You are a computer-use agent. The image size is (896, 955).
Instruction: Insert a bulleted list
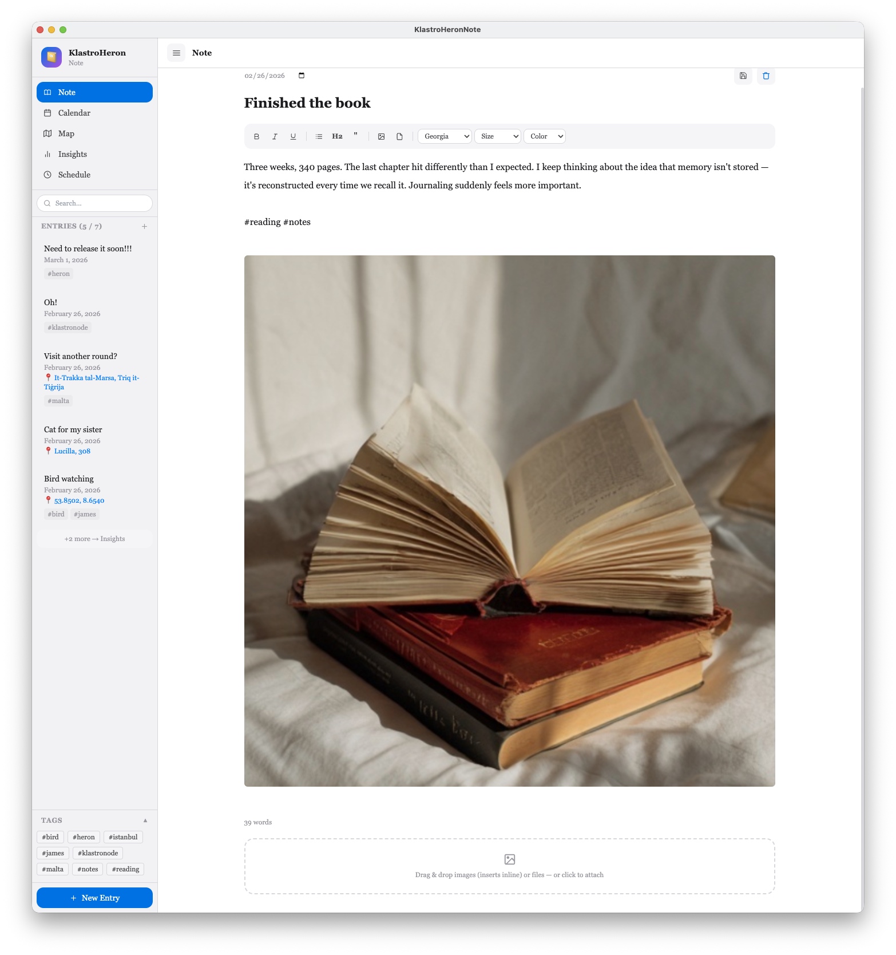coord(319,136)
